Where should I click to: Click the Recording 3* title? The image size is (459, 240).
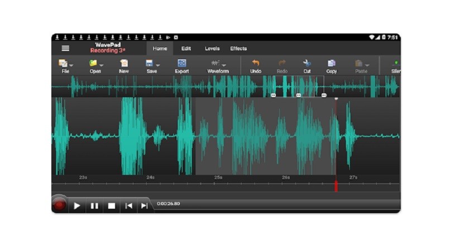click(x=108, y=51)
